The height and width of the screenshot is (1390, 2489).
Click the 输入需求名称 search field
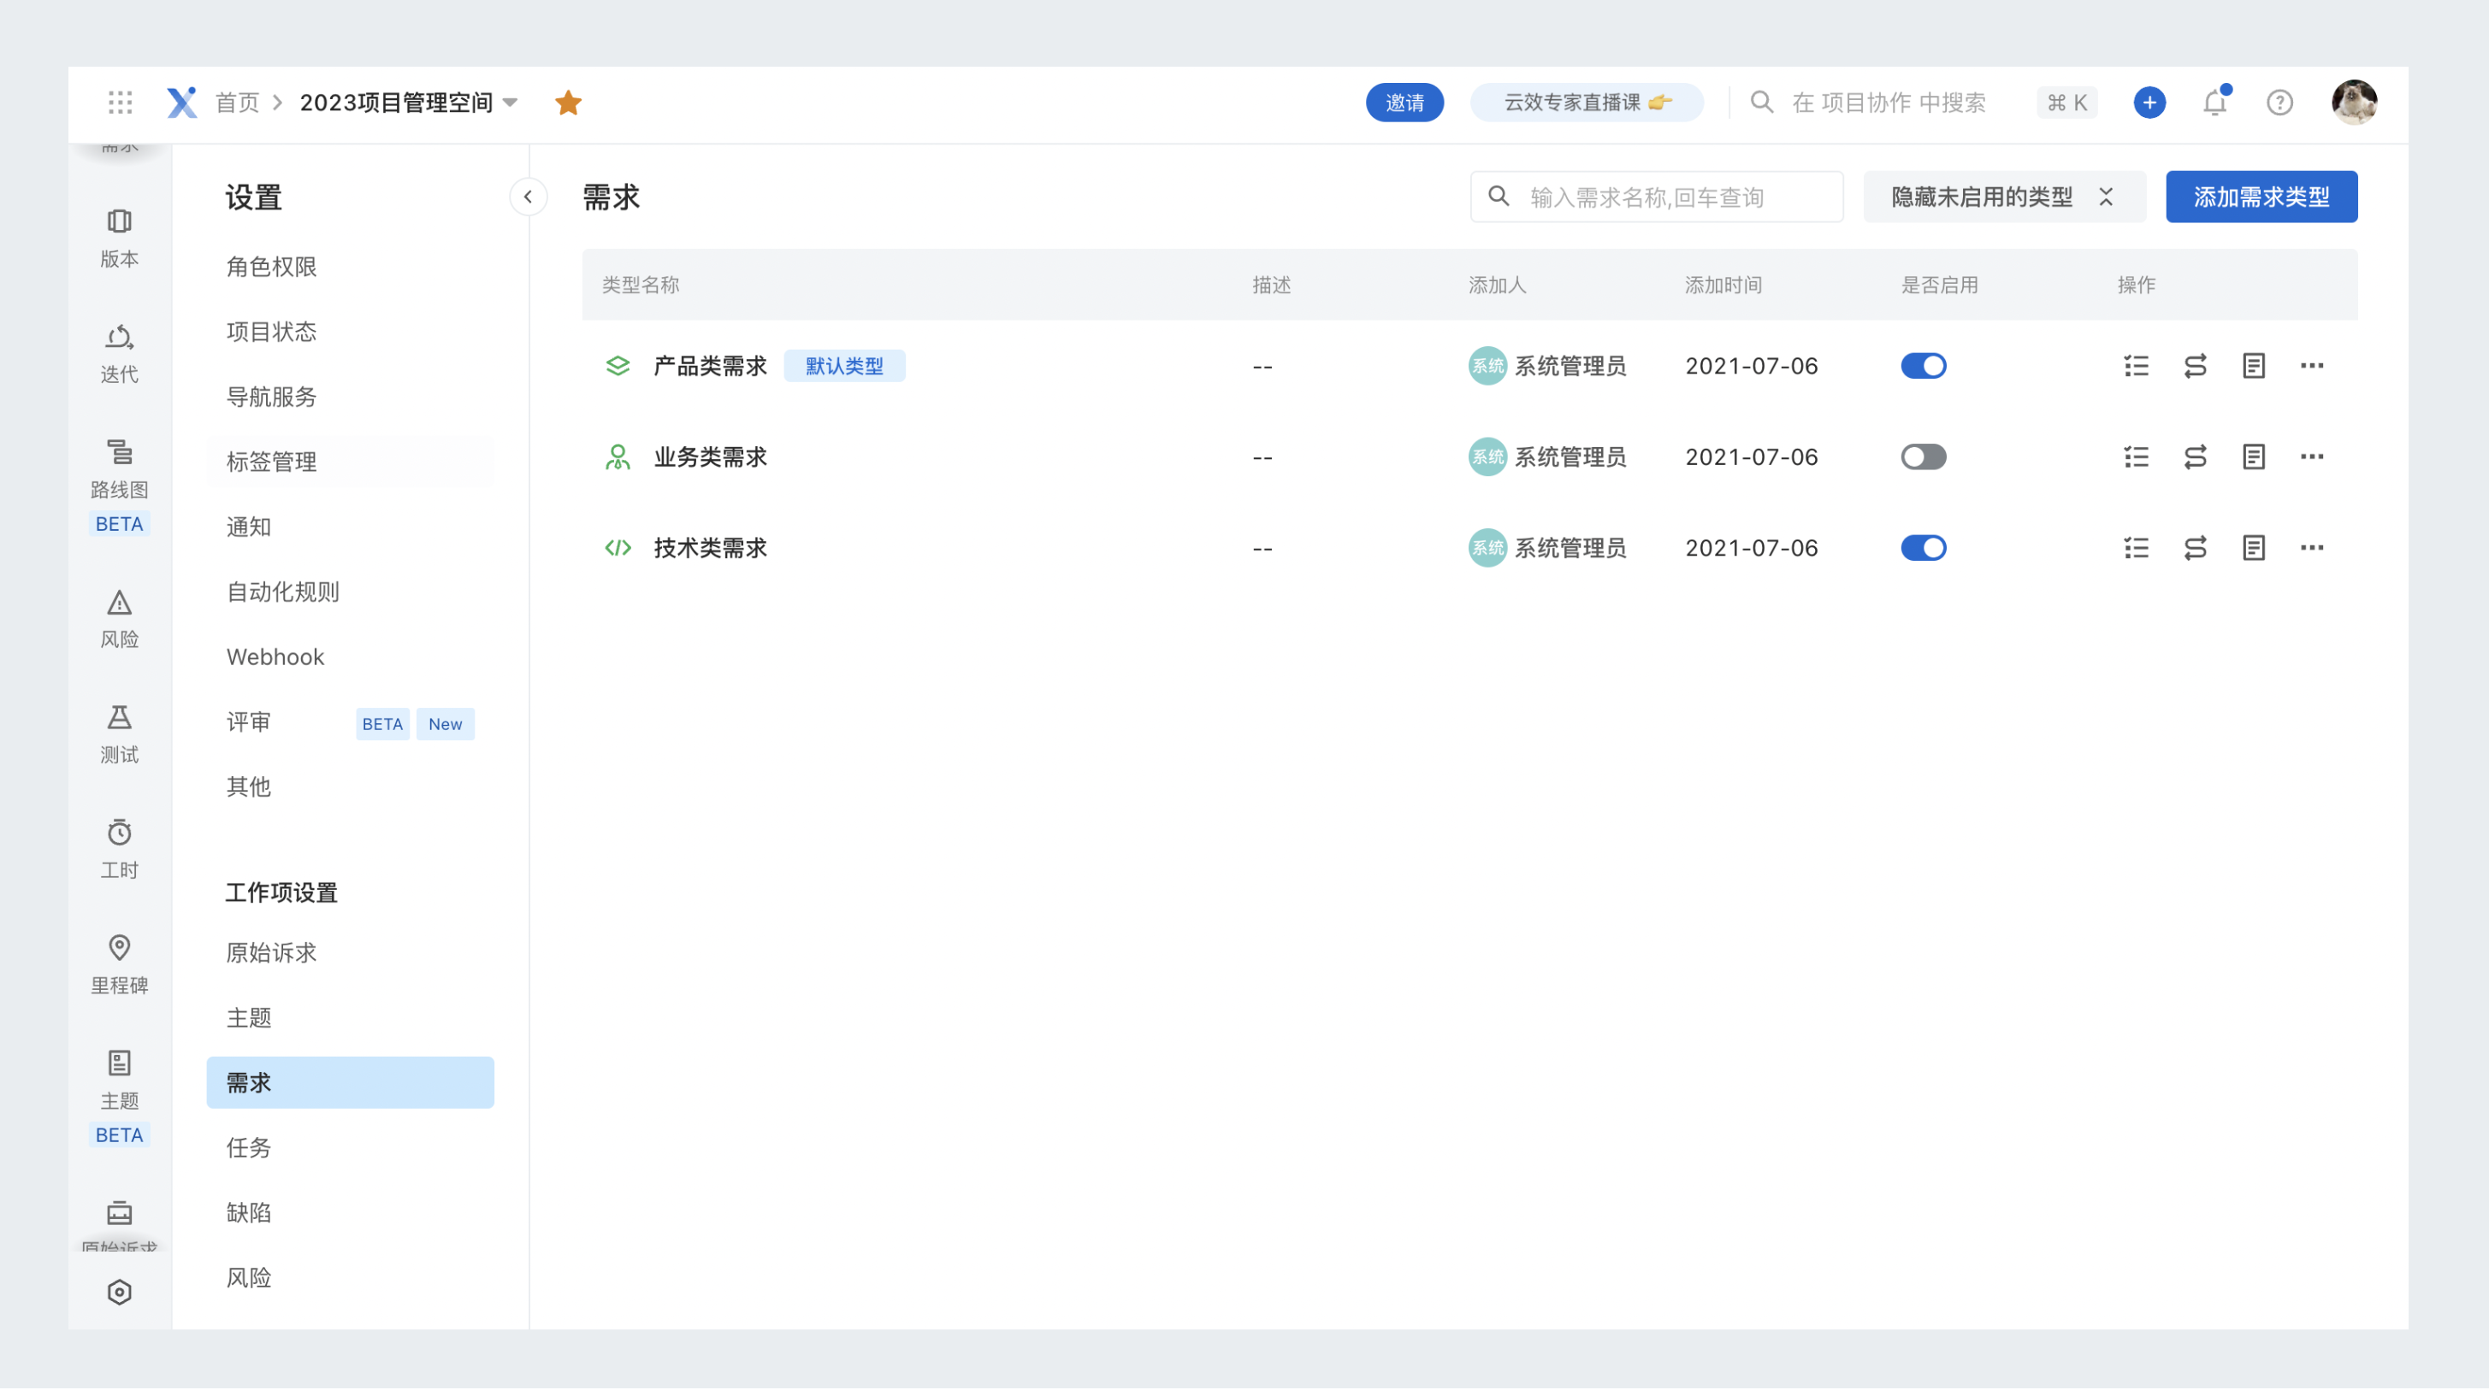(x=1656, y=197)
